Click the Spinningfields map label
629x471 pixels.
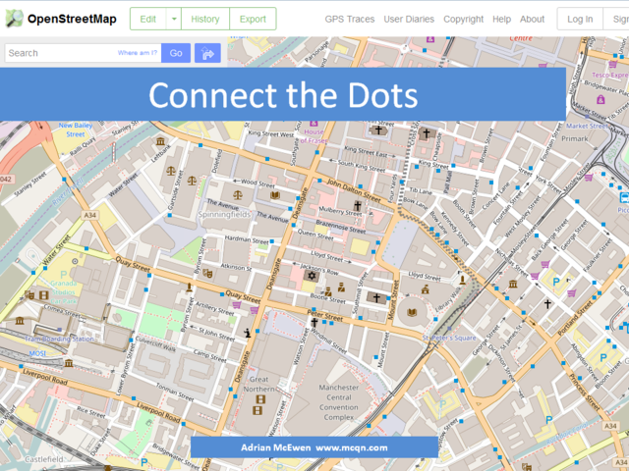tap(224, 214)
